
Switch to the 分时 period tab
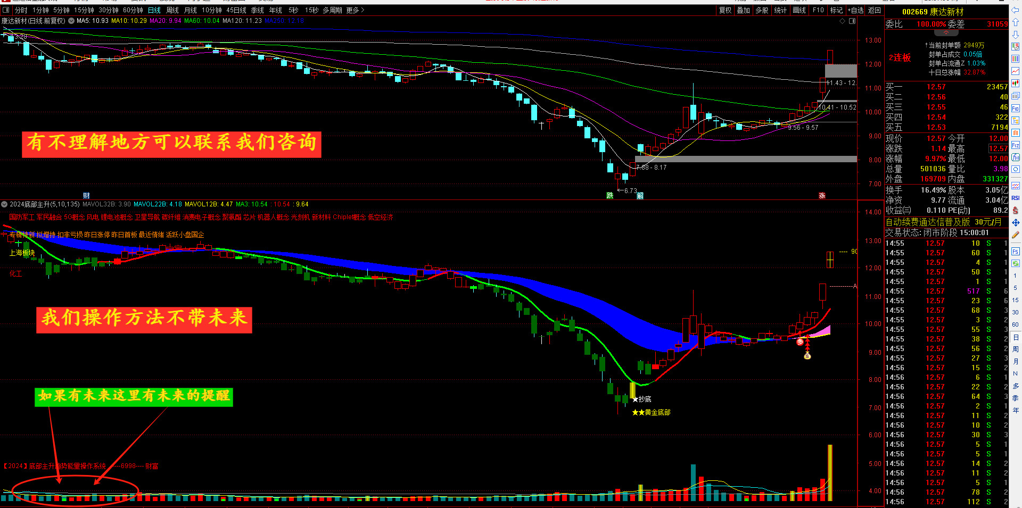21,10
